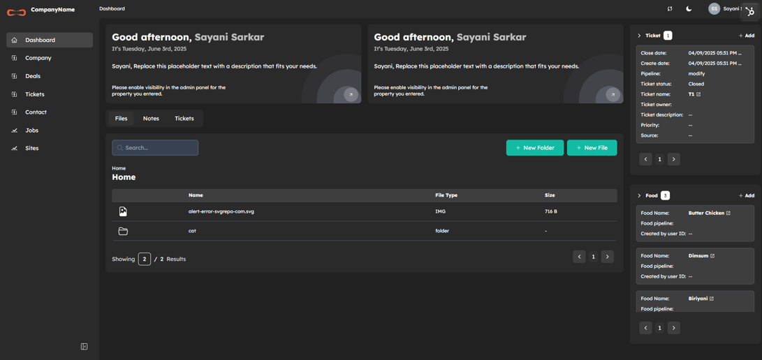The height and width of the screenshot is (360, 762).
Task: Go to previous page in Food panel
Action: [645, 328]
